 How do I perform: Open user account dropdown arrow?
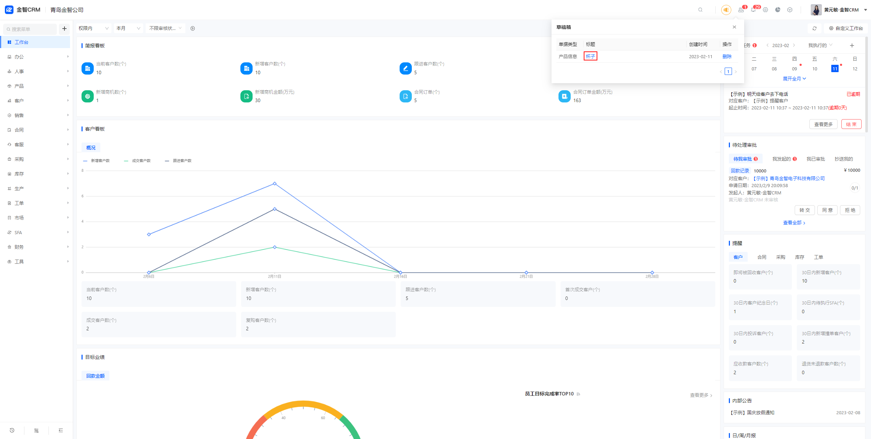click(865, 10)
